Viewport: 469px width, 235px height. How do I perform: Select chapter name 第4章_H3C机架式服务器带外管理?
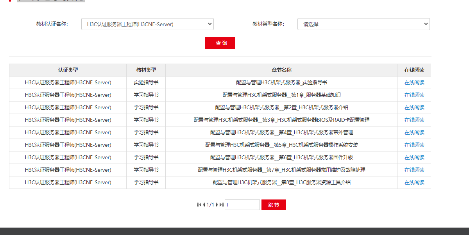281,132
